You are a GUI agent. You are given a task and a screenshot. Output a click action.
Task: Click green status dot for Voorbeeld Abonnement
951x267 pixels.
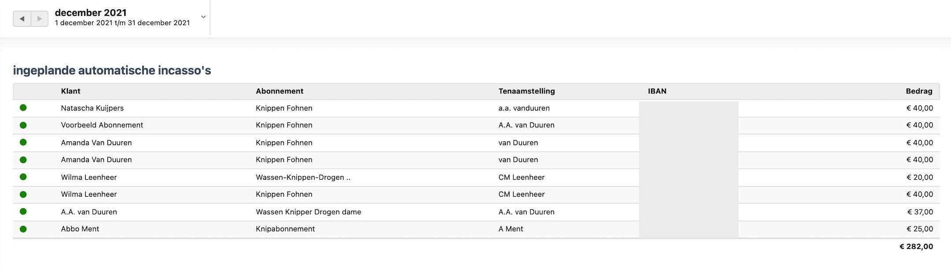pyautogui.click(x=23, y=125)
